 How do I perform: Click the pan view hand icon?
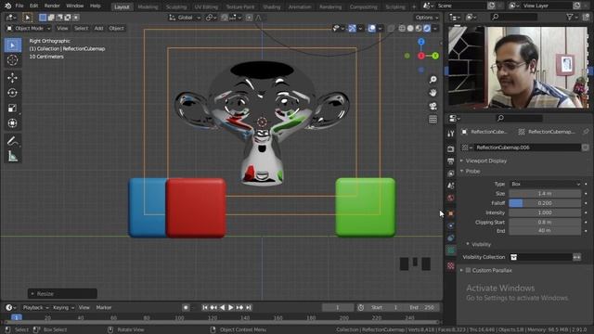[433, 93]
